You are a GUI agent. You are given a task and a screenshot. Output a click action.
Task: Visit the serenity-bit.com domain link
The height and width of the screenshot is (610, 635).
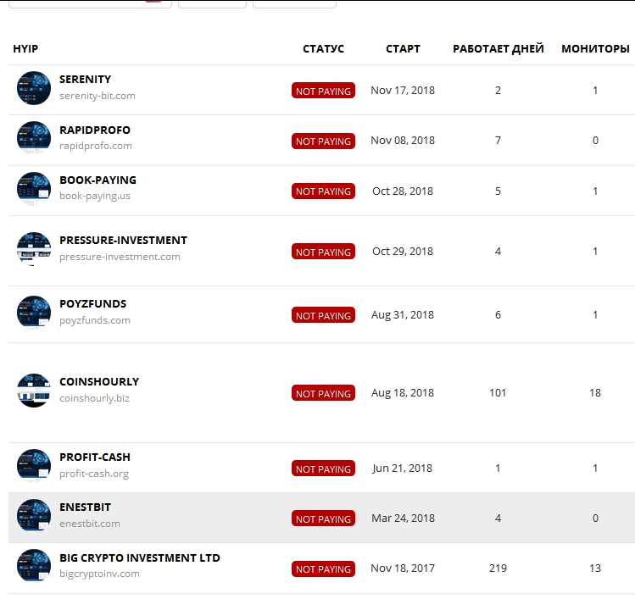click(97, 97)
